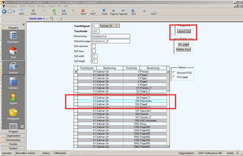Click the table vertical scrollbar thumb
The width and height of the screenshot is (243, 156).
coord(168,82)
